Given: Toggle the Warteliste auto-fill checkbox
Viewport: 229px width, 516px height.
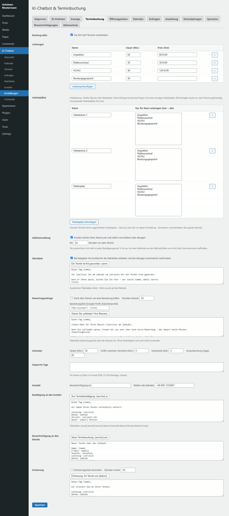Looking at the screenshot, I should [71, 258].
